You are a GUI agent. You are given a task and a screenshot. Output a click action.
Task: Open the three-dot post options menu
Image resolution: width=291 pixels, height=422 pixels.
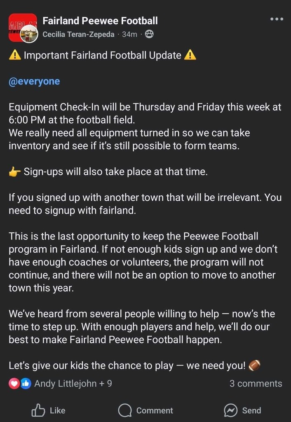(x=277, y=19)
